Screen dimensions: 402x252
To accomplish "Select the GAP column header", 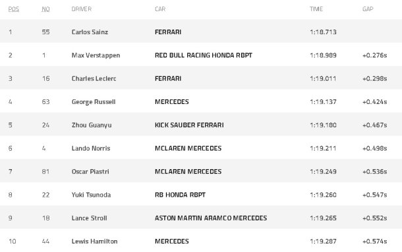I will point(368,9).
